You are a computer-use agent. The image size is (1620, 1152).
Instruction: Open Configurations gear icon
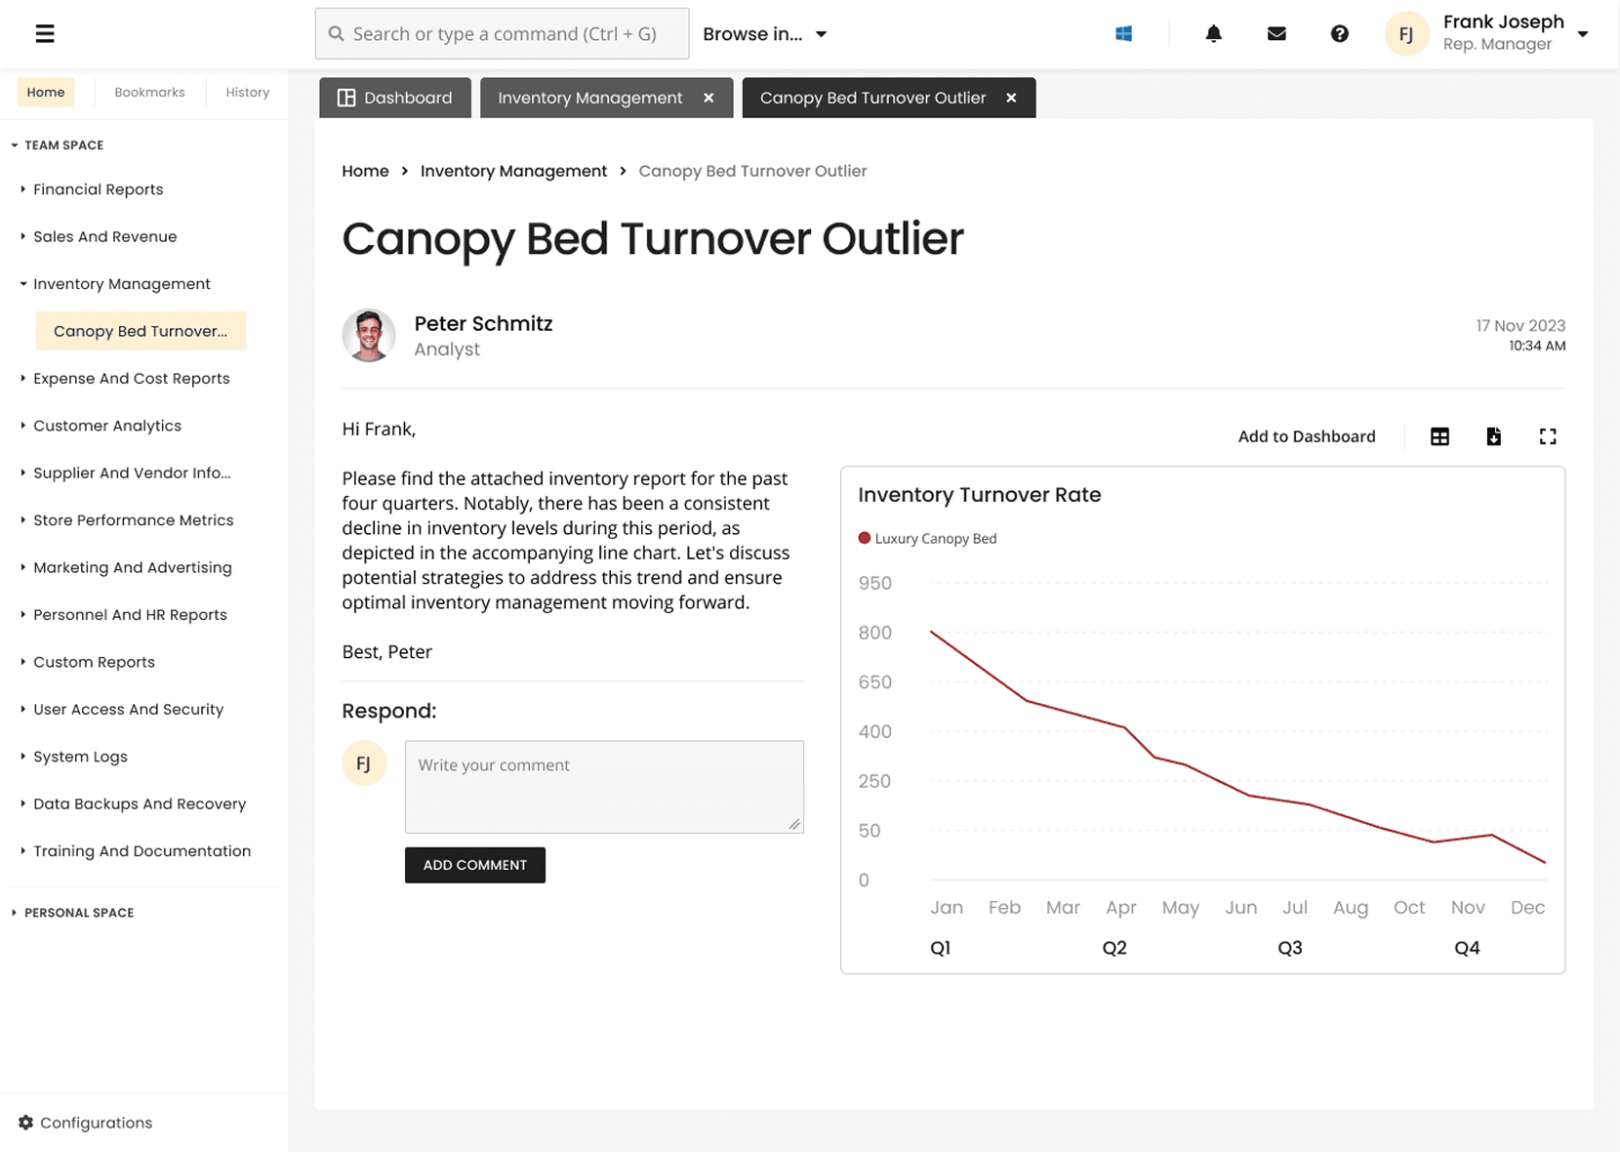point(26,1123)
